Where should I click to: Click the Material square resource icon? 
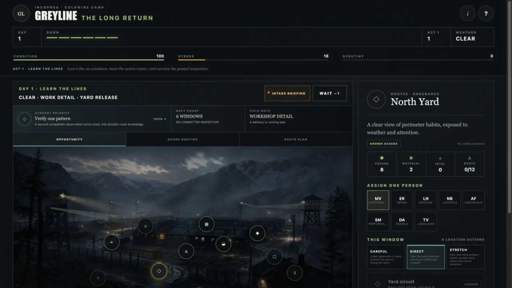411,158
